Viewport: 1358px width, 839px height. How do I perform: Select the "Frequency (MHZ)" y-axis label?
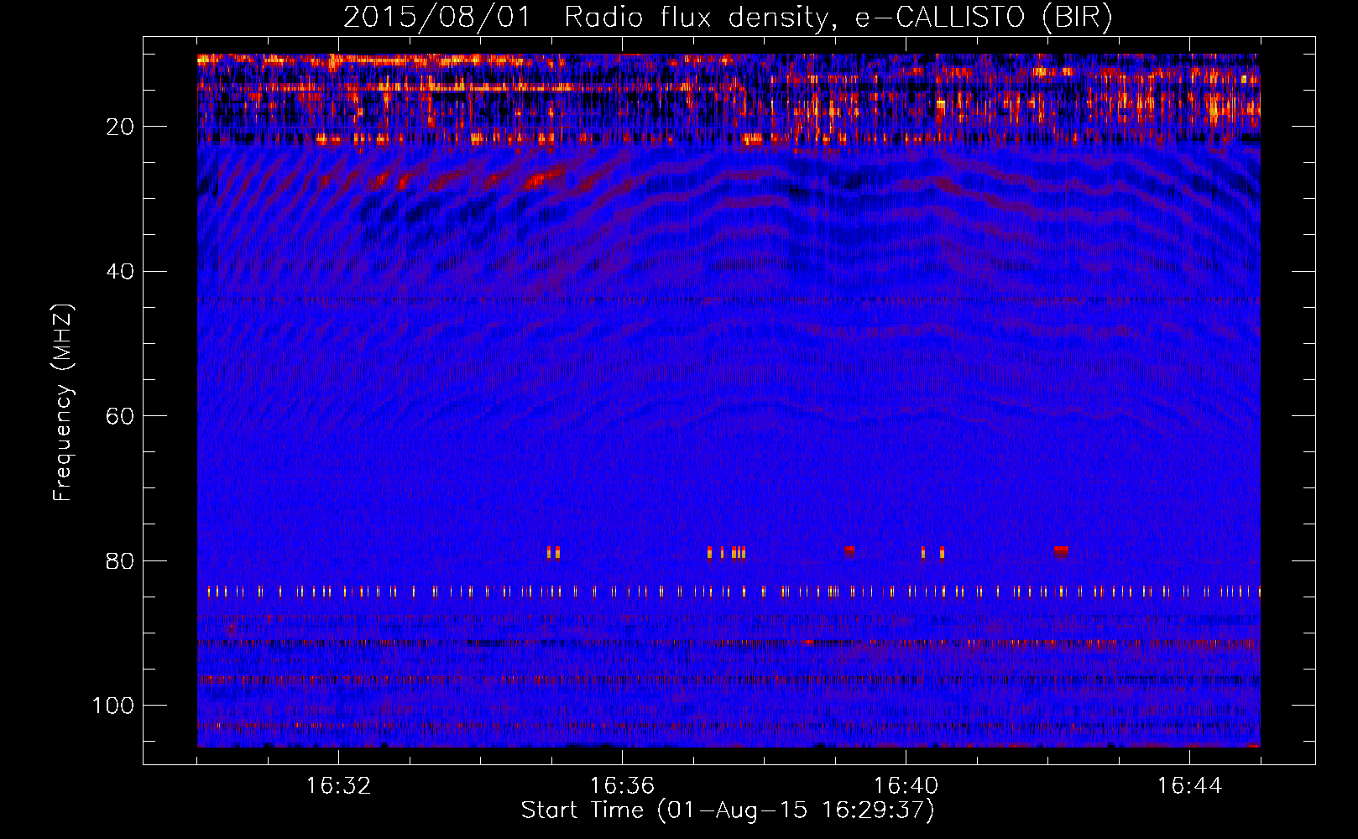(x=63, y=402)
